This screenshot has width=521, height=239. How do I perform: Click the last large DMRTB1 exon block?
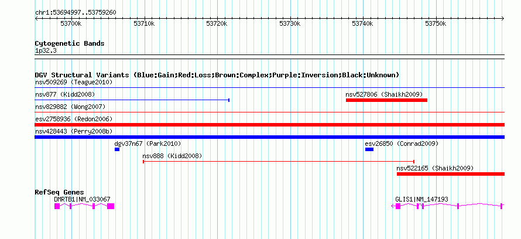[111, 206]
